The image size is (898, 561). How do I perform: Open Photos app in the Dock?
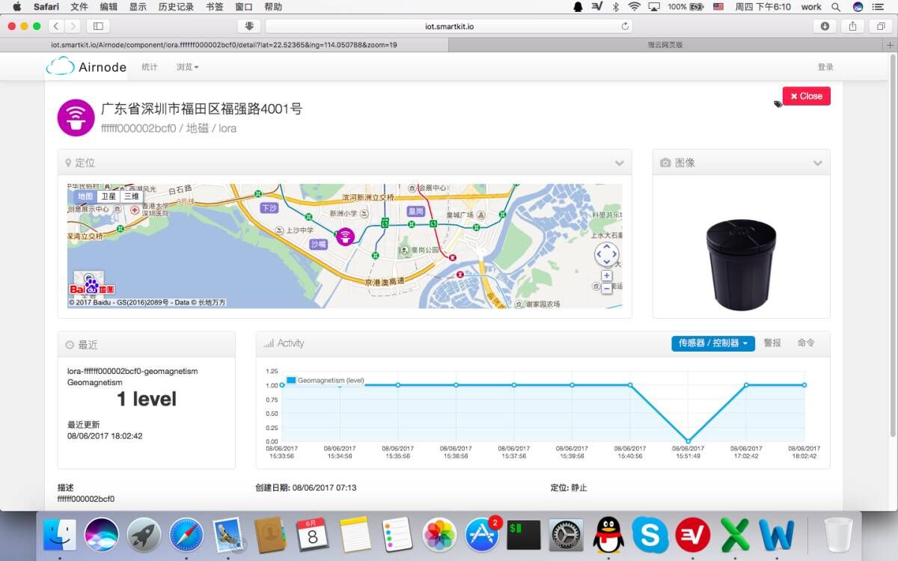439,535
